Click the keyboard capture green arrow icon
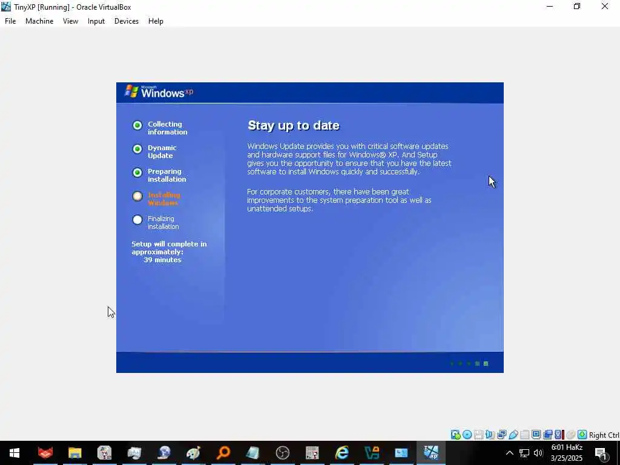The image size is (620, 465). [x=582, y=435]
